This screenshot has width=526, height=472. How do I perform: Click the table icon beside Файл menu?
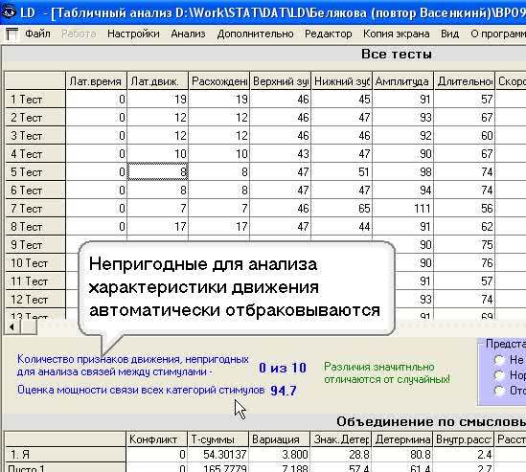[x=11, y=34]
